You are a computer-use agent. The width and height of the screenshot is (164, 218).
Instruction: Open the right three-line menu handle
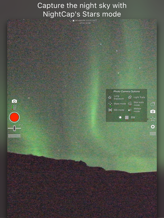pyautogui.click(x=153, y=134)
